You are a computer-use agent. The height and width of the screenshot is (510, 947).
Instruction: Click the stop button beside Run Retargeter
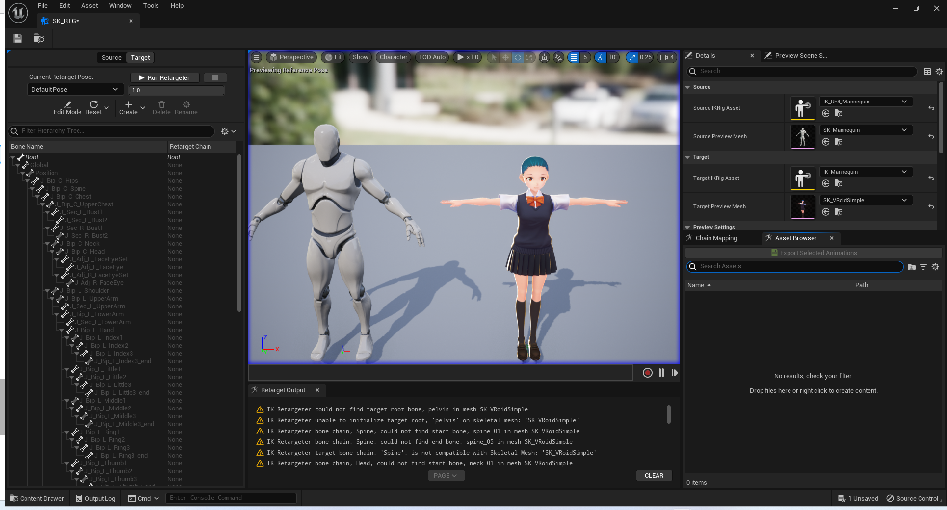click(215, 77)
